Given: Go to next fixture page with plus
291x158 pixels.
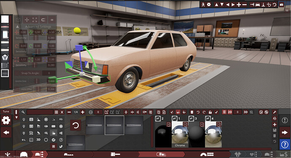Looking at the screenshot, I should [x=83, y=112].
